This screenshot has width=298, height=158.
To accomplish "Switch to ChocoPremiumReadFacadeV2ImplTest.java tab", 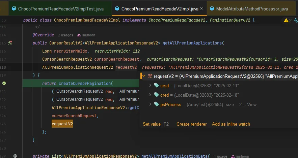I will pyautogui.click(x=60, y=9).
